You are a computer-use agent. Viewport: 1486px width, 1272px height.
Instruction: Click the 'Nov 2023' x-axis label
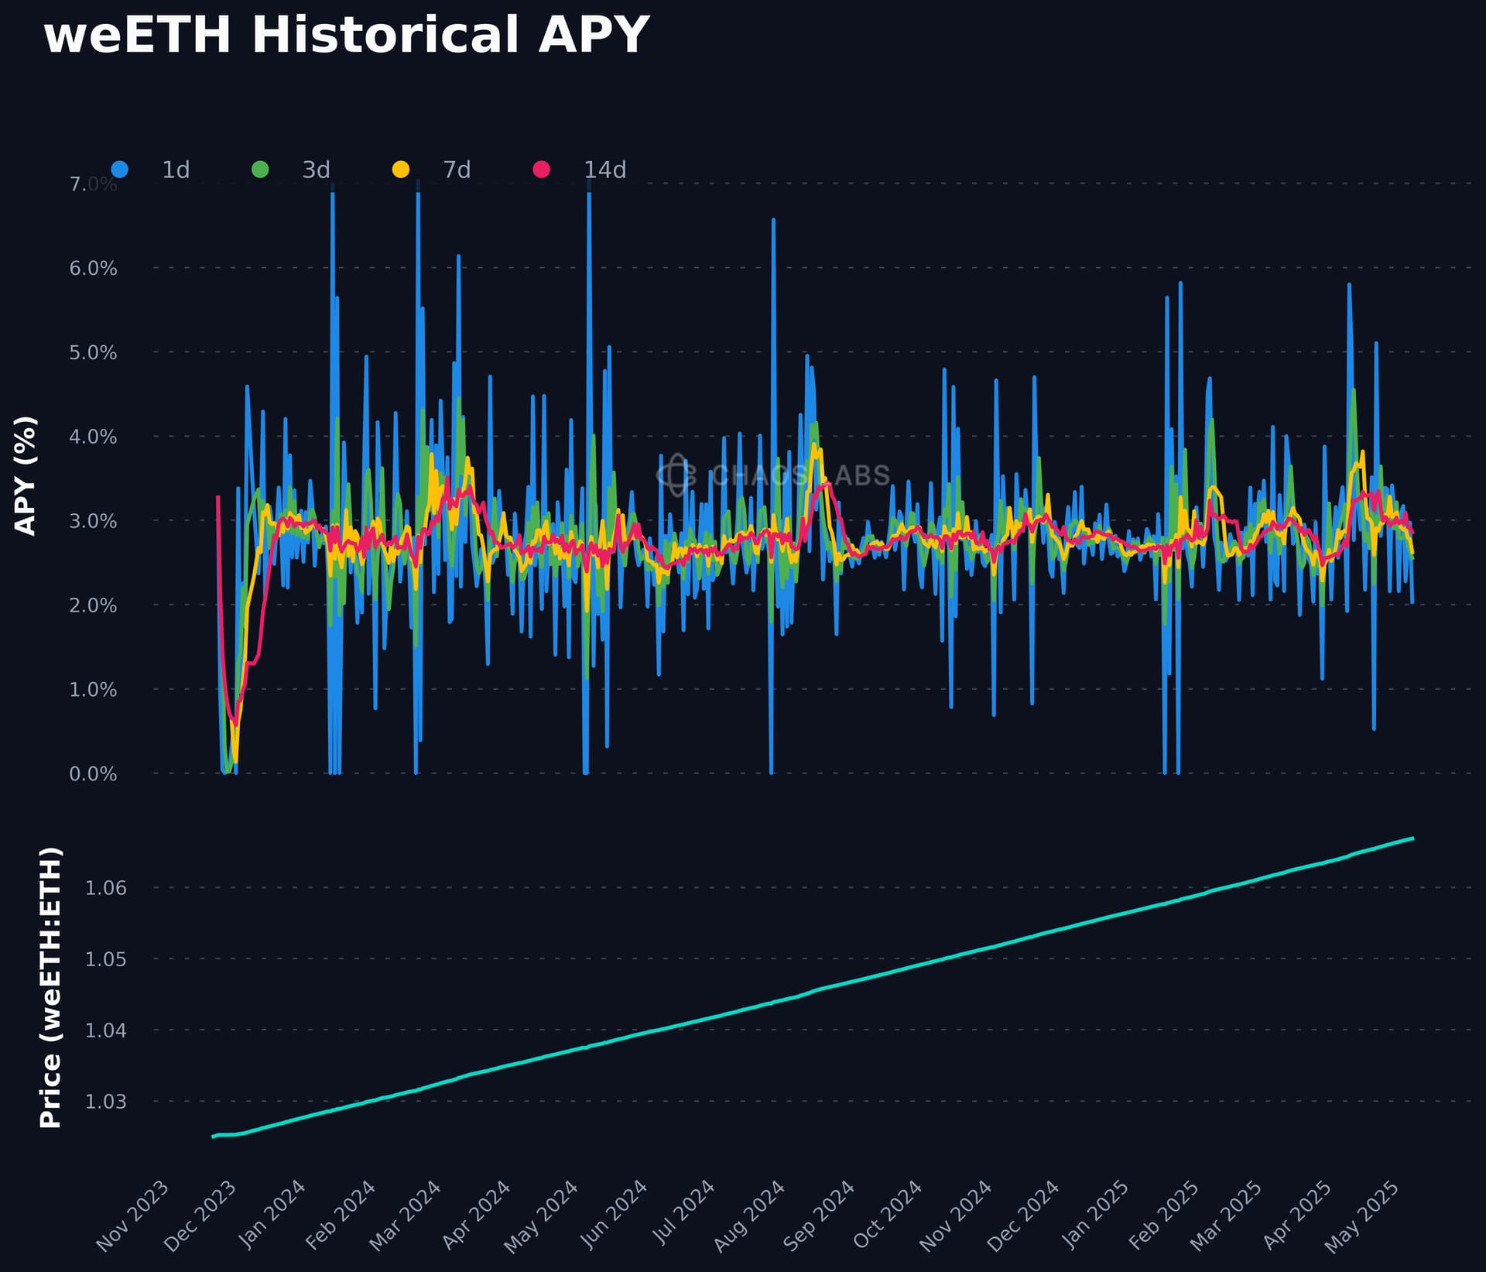[x=133, y=1215]
